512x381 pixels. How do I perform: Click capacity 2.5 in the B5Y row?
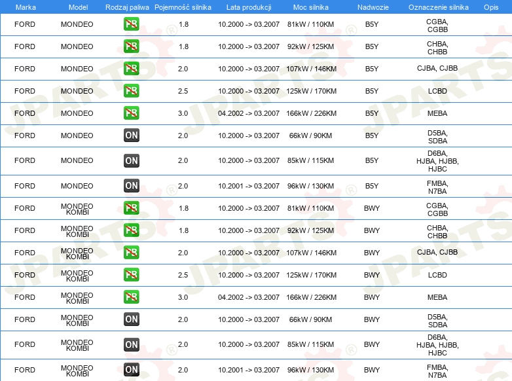point(183,91)
